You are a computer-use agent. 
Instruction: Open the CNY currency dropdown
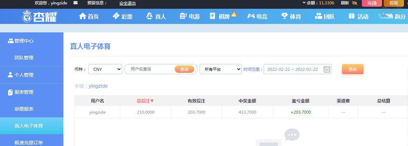point(105,69)
